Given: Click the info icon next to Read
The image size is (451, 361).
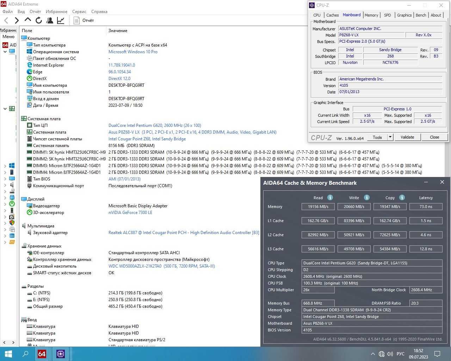Looking at the screenshot, I should coord(330,197).
